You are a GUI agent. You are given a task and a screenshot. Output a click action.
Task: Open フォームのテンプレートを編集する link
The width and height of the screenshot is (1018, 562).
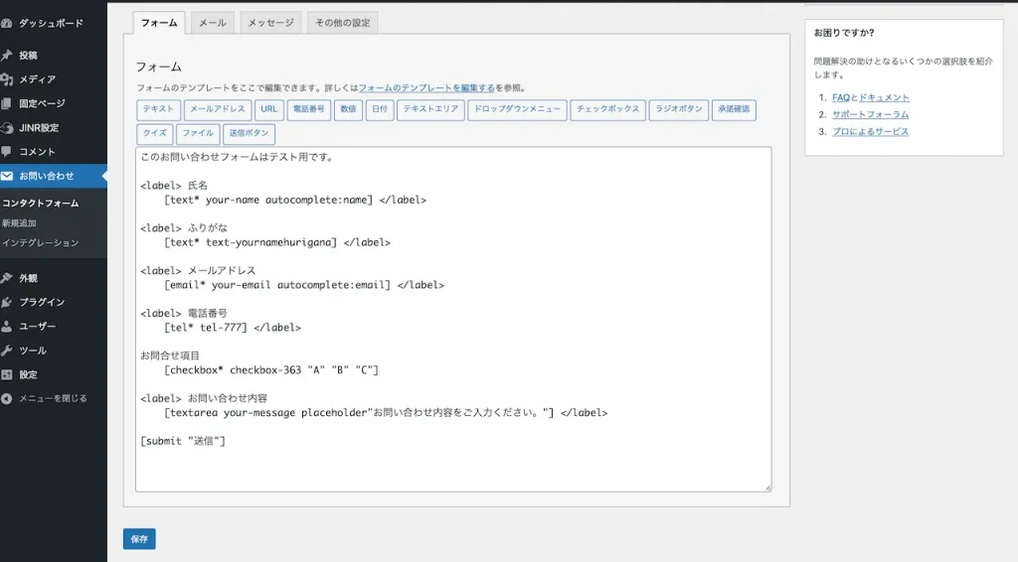coord(426,87)
